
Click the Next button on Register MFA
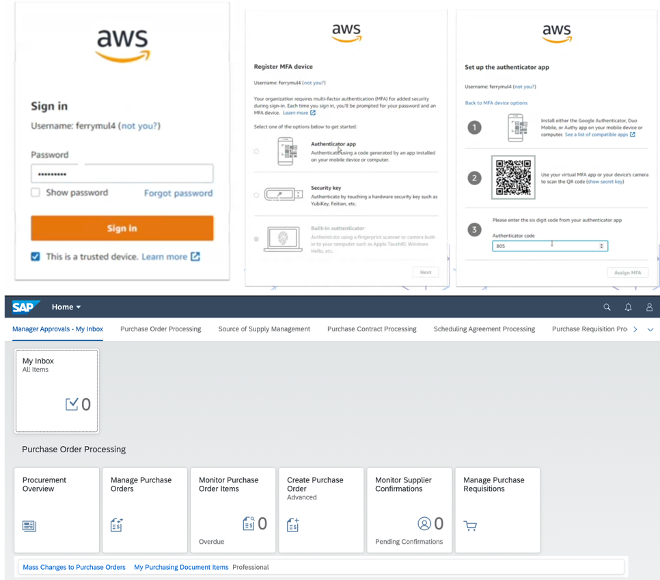pos(426,273)
